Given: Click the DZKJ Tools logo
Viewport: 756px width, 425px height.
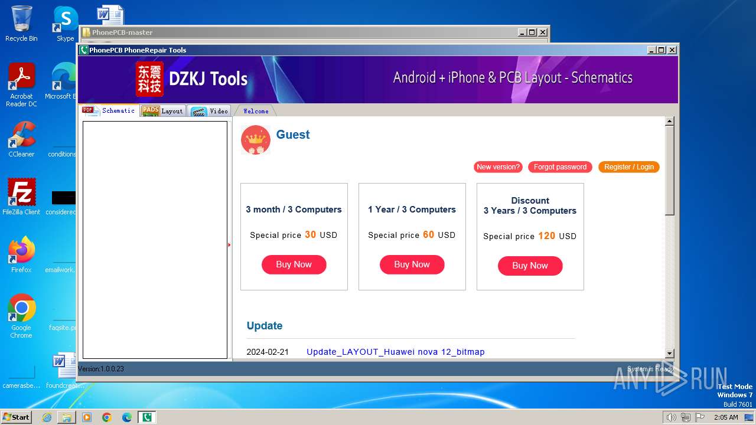Looking at the screenshot, I should (192, 79).
